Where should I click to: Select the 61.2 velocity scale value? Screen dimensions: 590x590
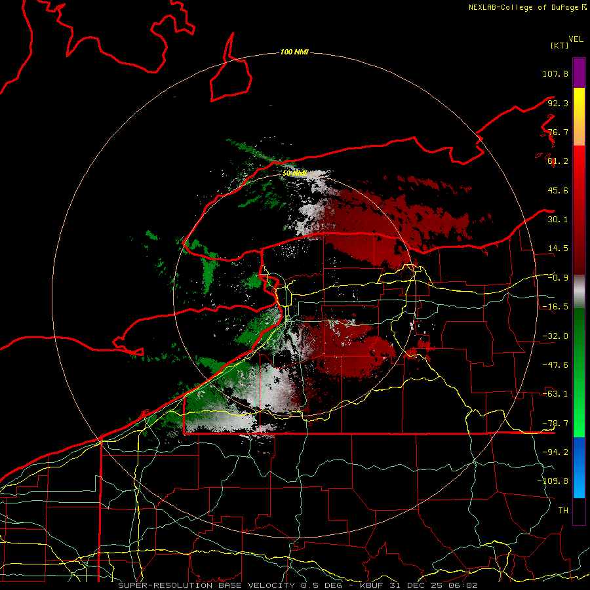tap(558, 161)
